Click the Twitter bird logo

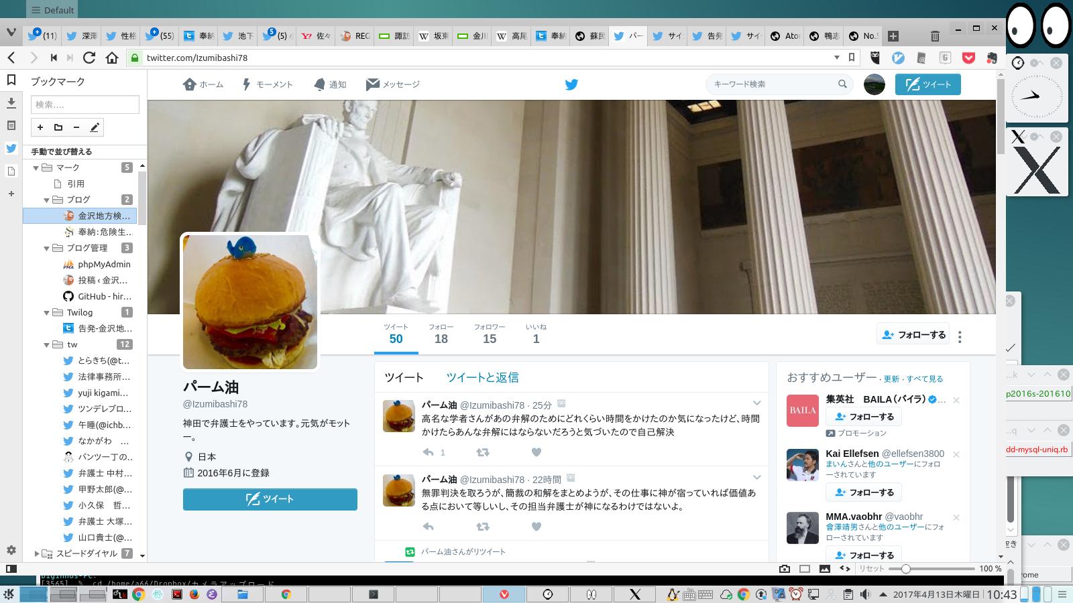(x=571, y=84)
